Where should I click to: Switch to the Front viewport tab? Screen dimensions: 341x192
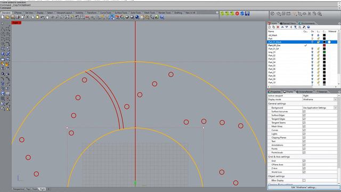tap(35, 189)
